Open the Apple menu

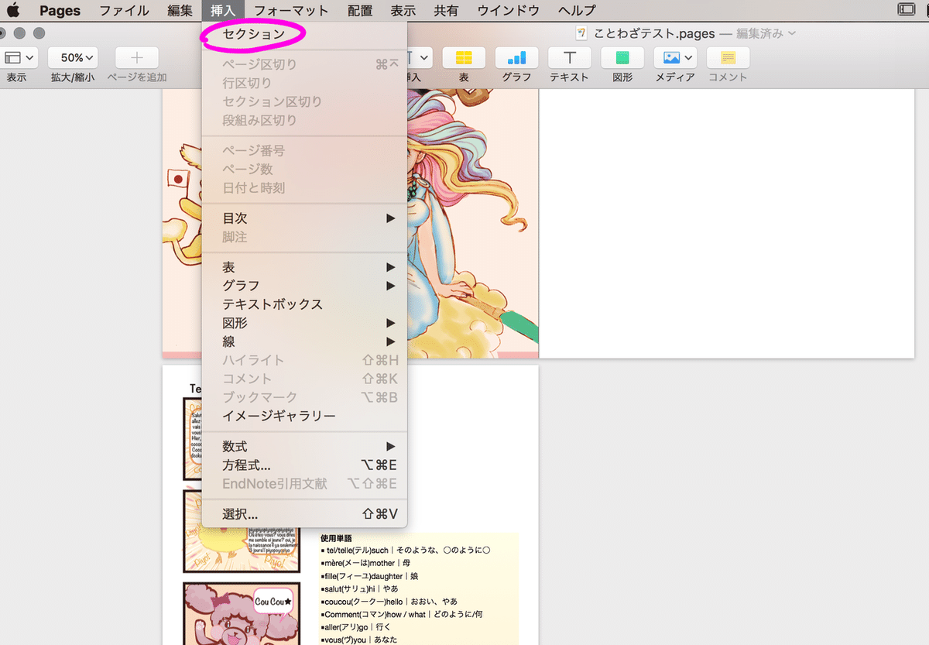coord(13,10)
